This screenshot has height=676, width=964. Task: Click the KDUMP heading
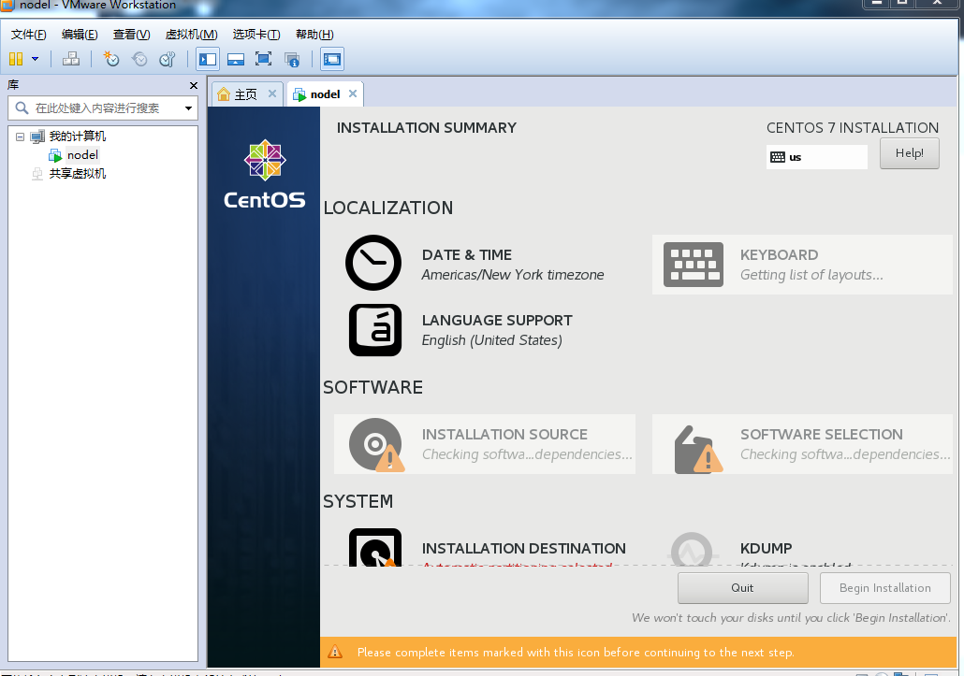coord(766,548)
